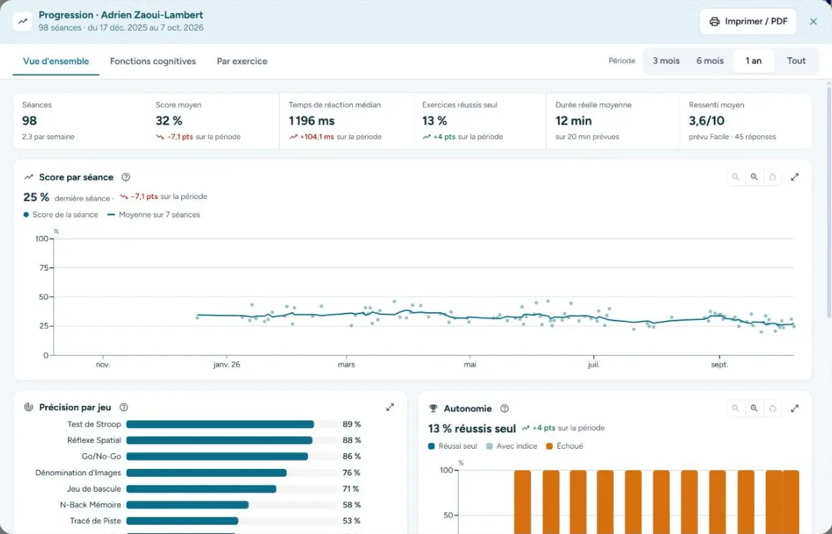
Task: Zoom in on the Score par séance chart
Action: tap(754, 177)
